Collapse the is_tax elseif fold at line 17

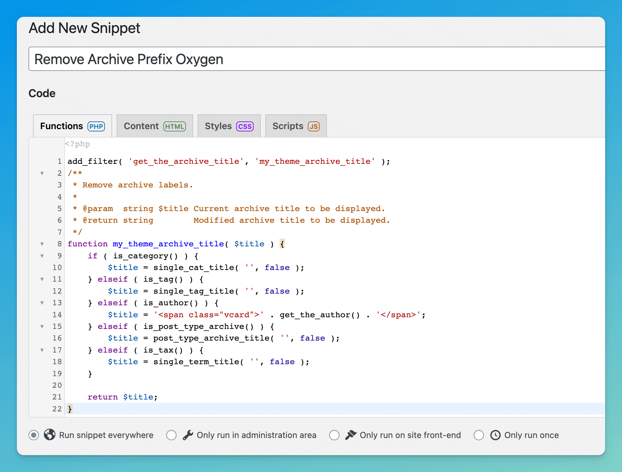(x=42, y=350)
